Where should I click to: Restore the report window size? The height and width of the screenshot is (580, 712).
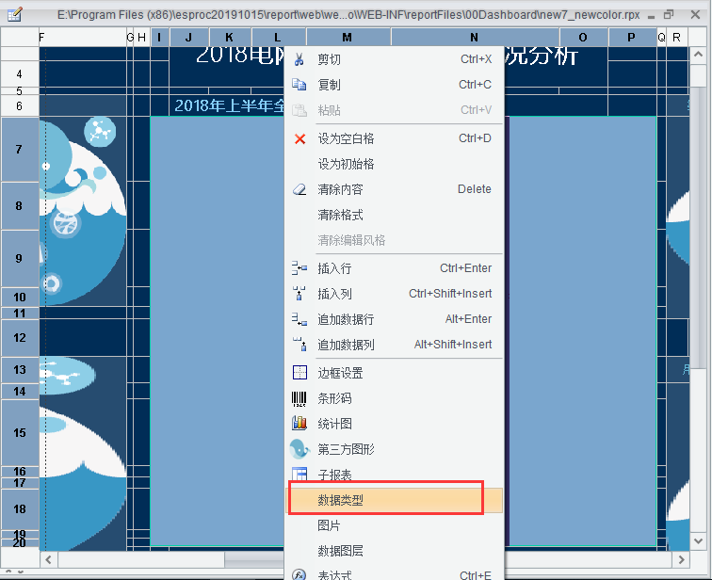[669, 15]
